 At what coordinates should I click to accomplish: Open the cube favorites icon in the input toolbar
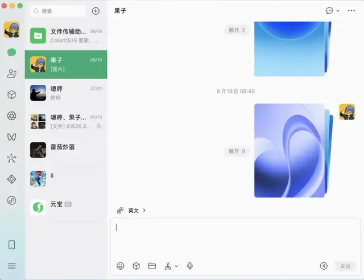(x=136, y=266)
